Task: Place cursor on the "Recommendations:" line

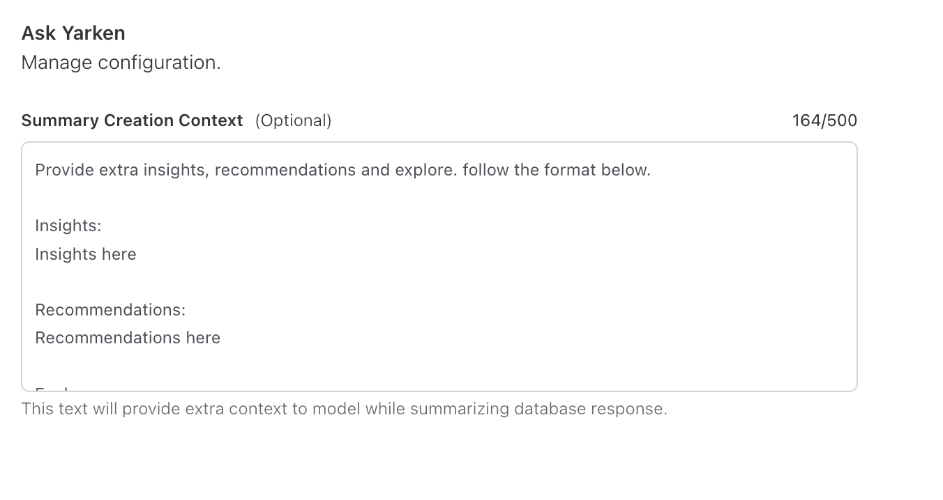Action: pos(110,310)
